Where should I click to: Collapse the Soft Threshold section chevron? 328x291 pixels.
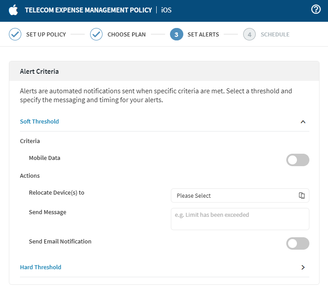[303, 122]
